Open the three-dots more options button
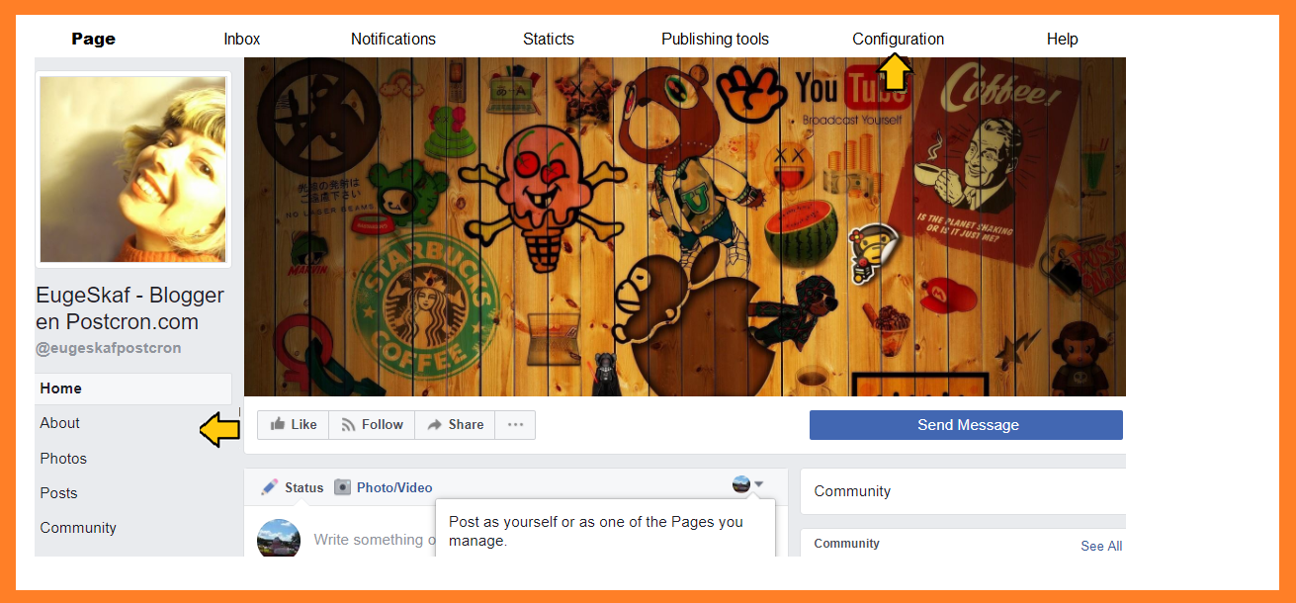Image resolution: width=1296 pixels, height=603 pixels. pos(515,425)
